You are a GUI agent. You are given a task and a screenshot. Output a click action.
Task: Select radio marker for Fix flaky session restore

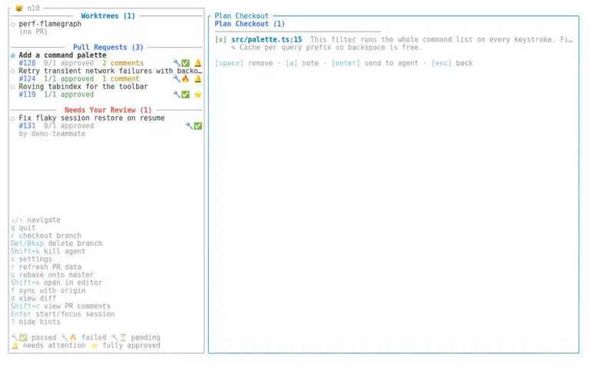(x=13, y=118)
